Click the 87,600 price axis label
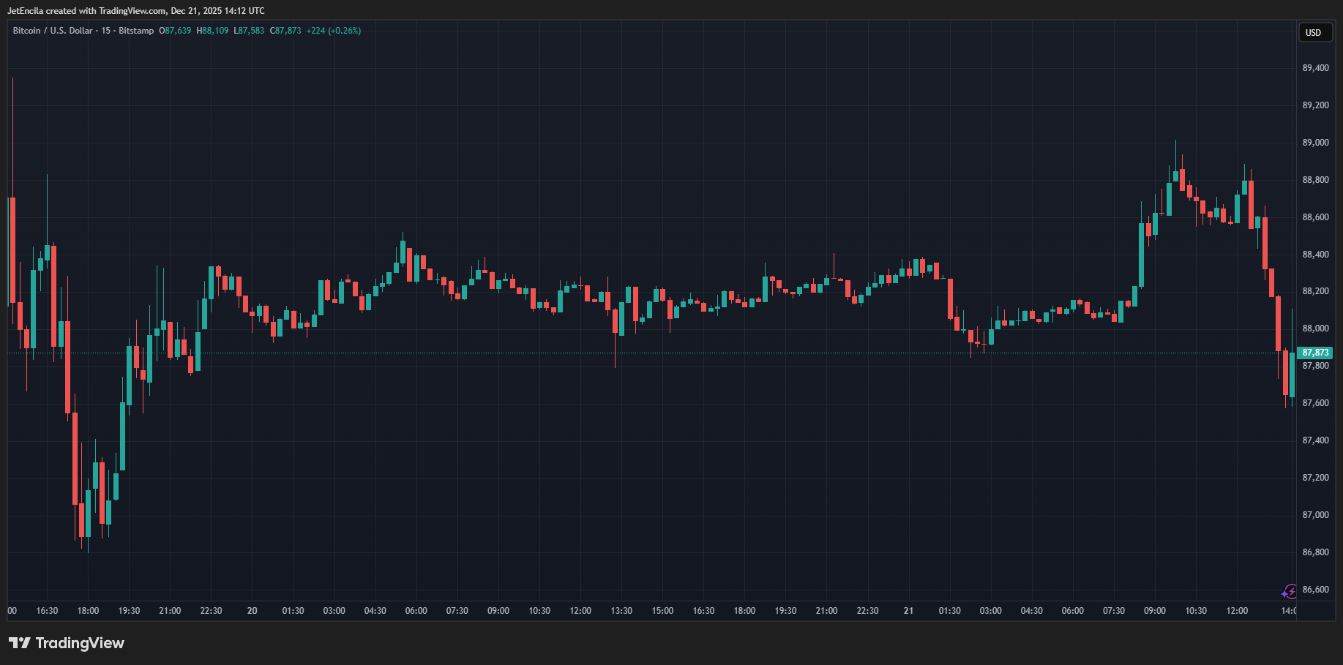 [1315, 403]
